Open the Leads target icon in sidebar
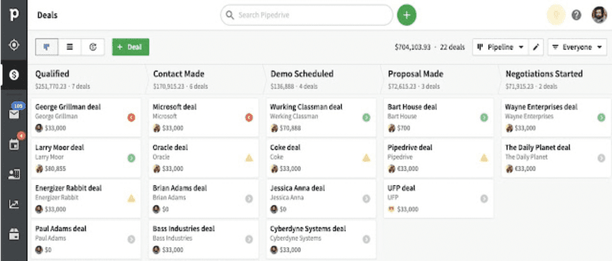612x261 pixels. tap(14, 45)
